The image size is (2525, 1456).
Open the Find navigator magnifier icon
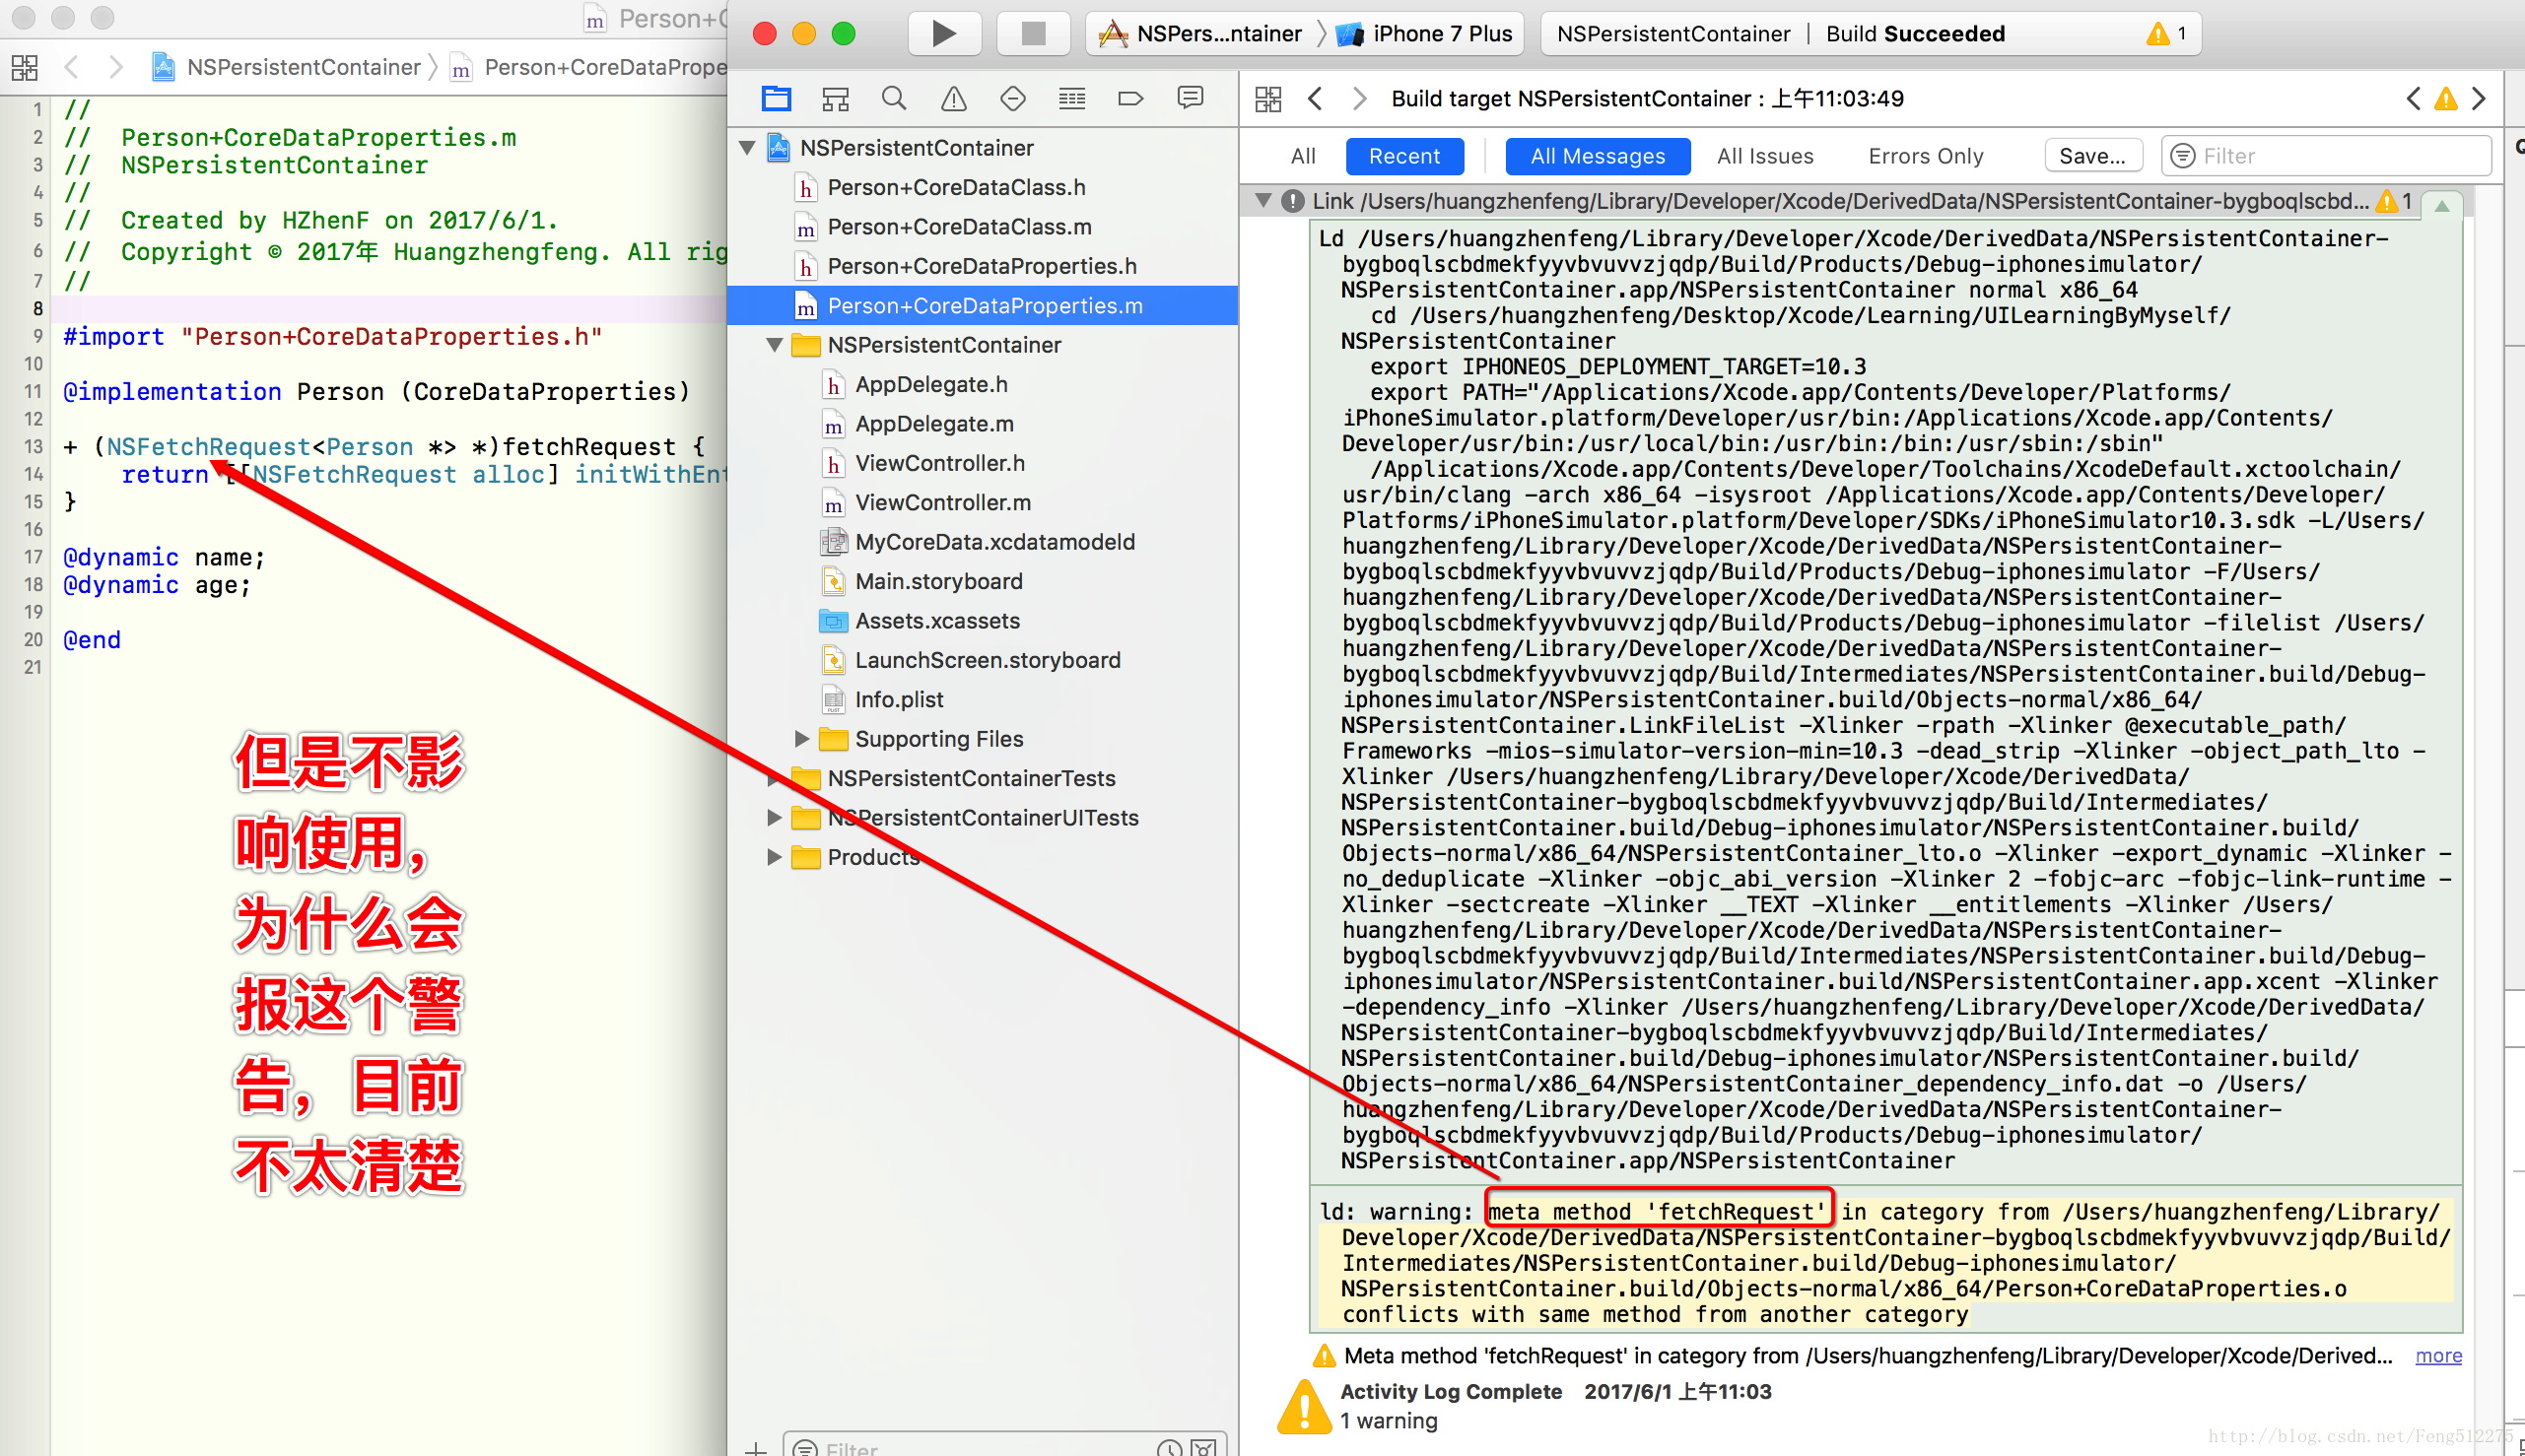pos(894,98)
